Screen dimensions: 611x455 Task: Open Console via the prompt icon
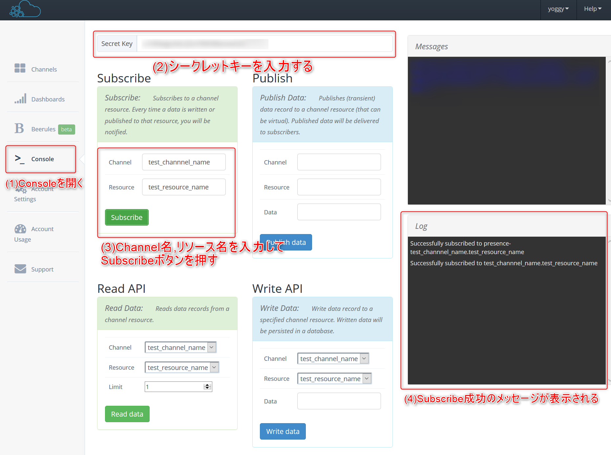pos(19,159)
